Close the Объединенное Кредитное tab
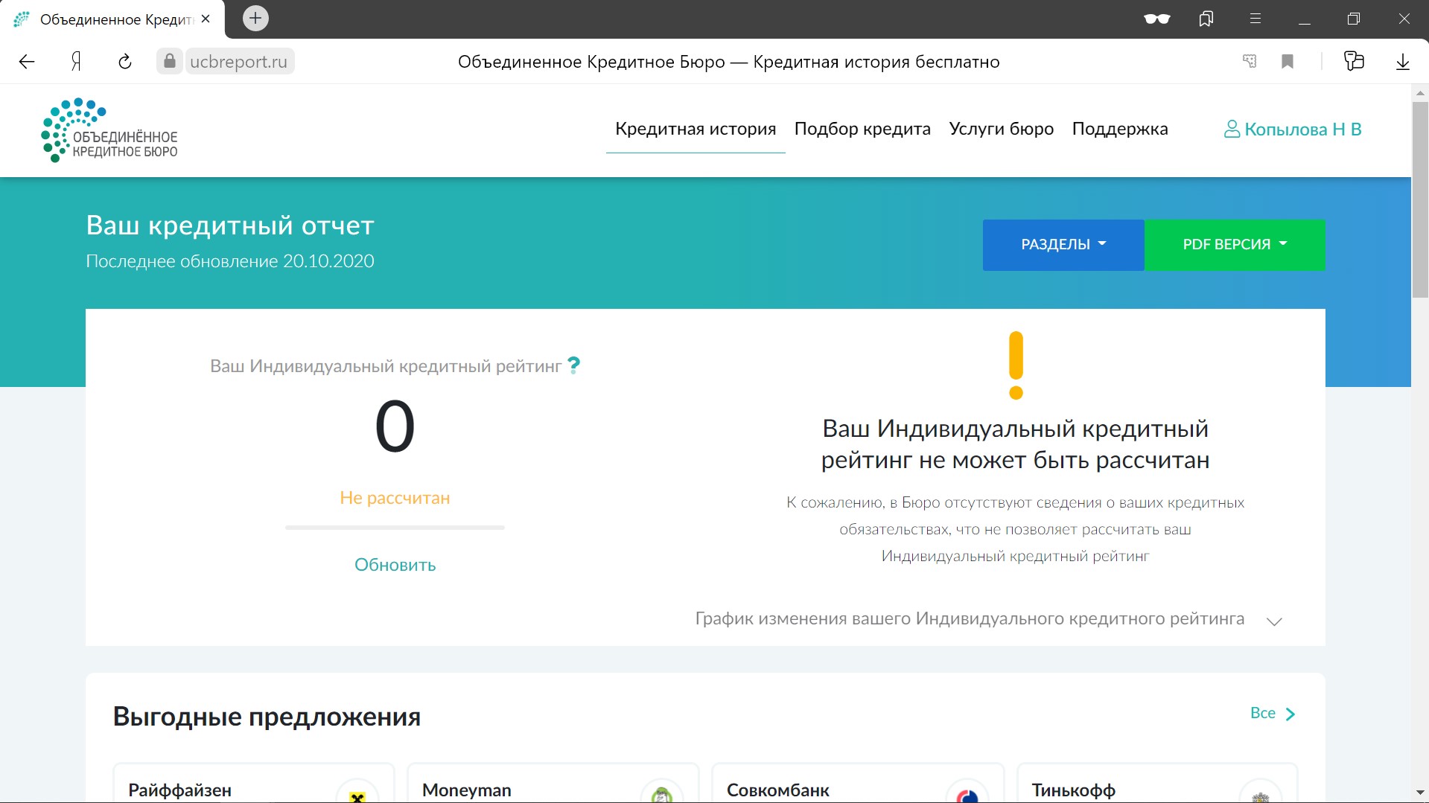1429x803 pixels. (x=206, y=19)
